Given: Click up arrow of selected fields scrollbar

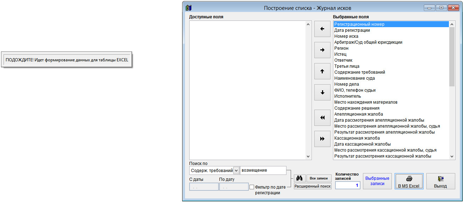Looking at the screenshot, I should pyautogui.click(x=452, y=24).
